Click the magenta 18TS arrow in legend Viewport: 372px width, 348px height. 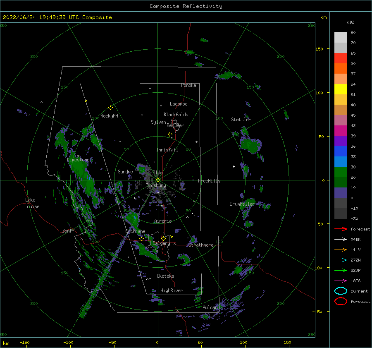click(x=341, y=281)
